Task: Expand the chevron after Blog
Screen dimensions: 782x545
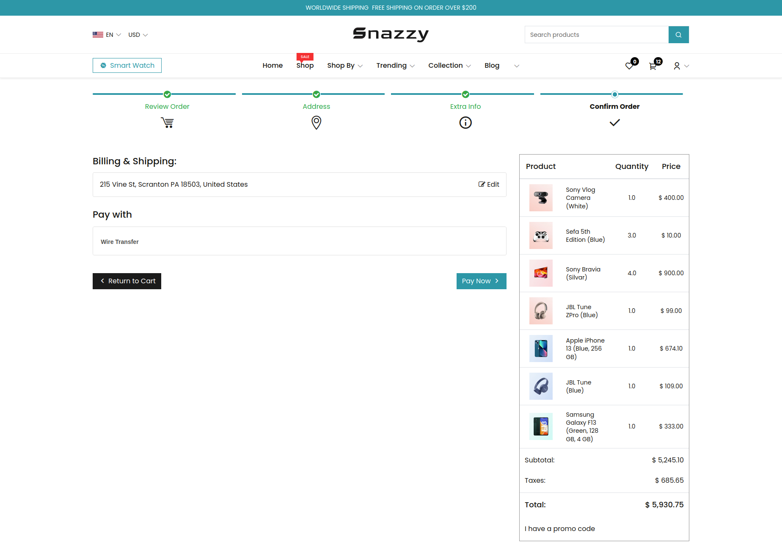Action: tap(516, 66)
